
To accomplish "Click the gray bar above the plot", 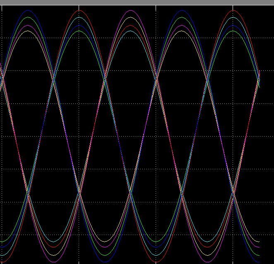I will tap(137, 2).
